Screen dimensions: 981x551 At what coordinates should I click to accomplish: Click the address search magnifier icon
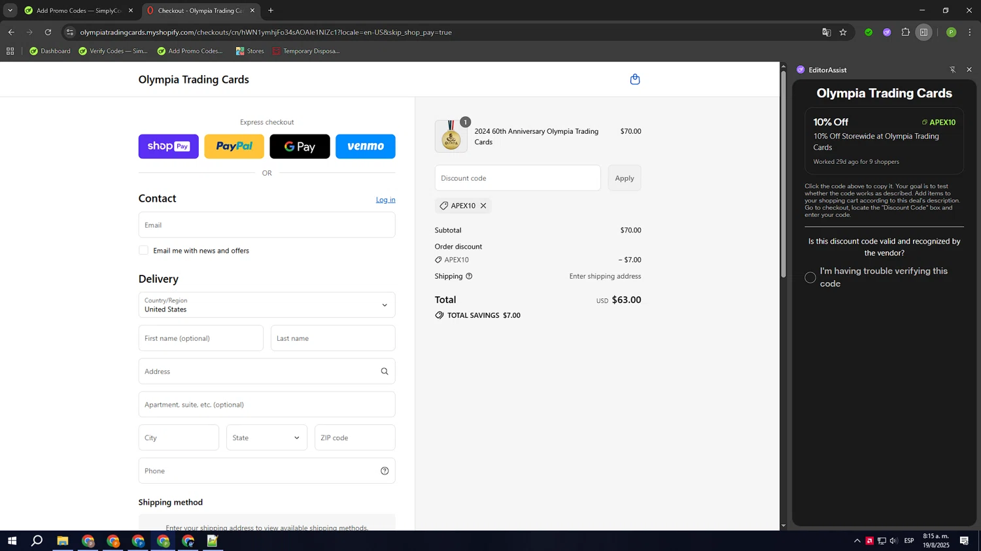coord(385,371)
